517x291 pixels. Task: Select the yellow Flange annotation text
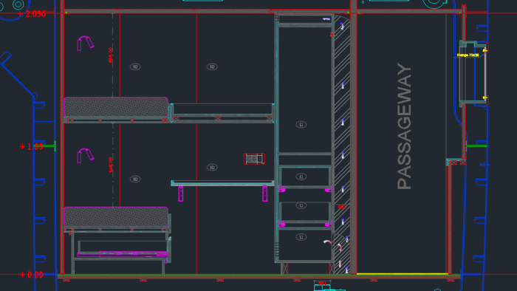[x=468, y=55]
